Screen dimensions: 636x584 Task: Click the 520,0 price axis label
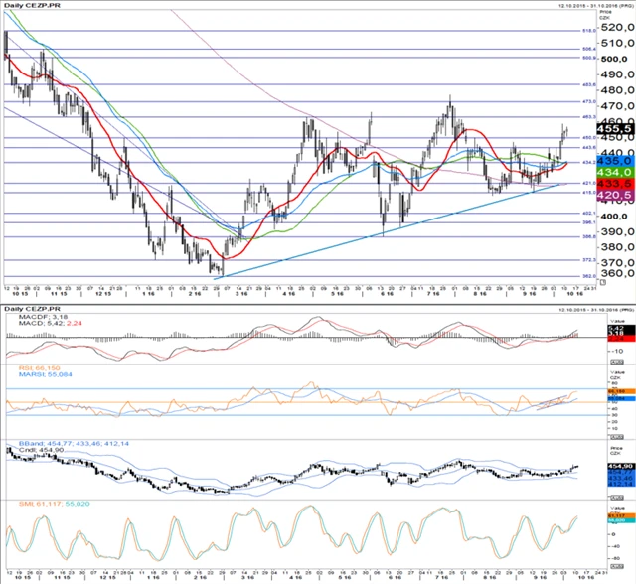pos(616,30)
